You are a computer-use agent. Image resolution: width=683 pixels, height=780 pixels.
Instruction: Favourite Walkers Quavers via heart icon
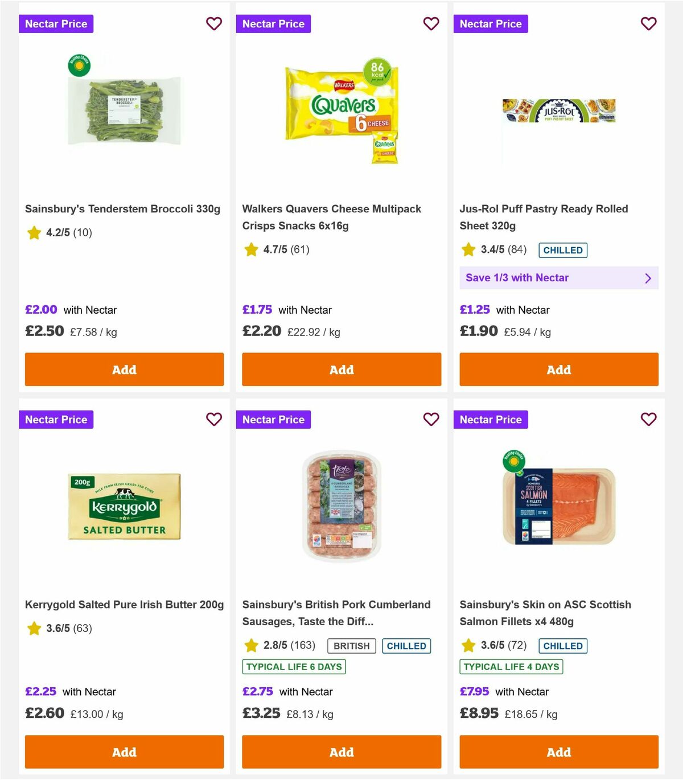click(431, 24)
